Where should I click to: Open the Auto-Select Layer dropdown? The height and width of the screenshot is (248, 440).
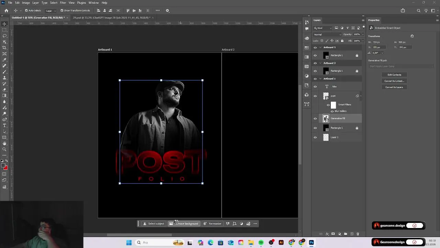tap(51, 11)
